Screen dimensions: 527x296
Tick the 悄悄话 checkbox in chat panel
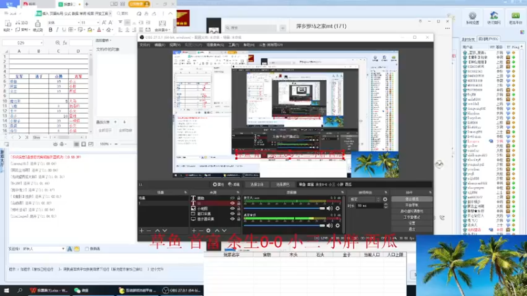(87, 249)
